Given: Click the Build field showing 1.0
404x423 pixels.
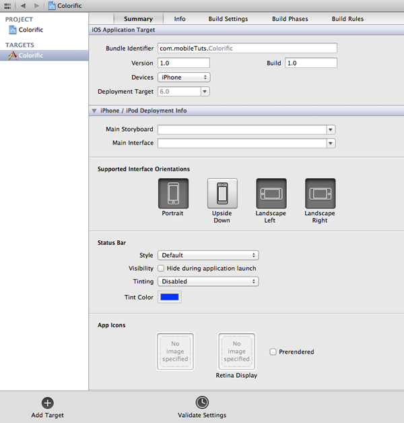Looking at the screenshot, I should 311,63.
